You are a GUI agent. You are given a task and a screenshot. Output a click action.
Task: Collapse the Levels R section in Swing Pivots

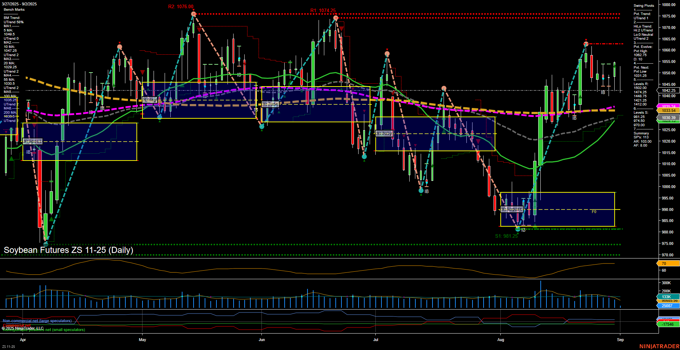click(641, 84)
